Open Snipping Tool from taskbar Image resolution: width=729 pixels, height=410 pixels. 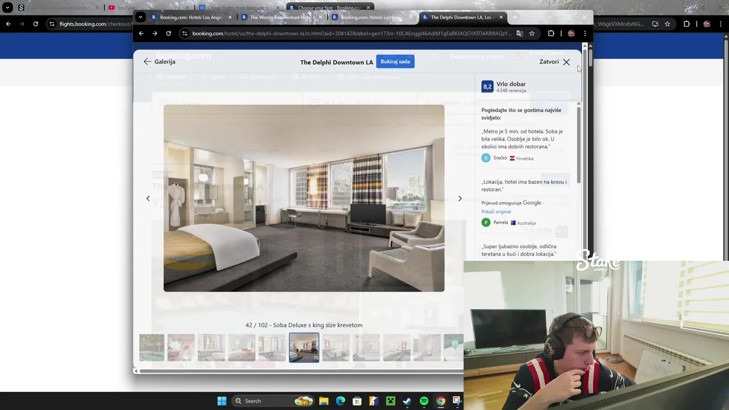pyautogui.click(x=457, y=401)
